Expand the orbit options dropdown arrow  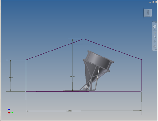click(155, 44)
